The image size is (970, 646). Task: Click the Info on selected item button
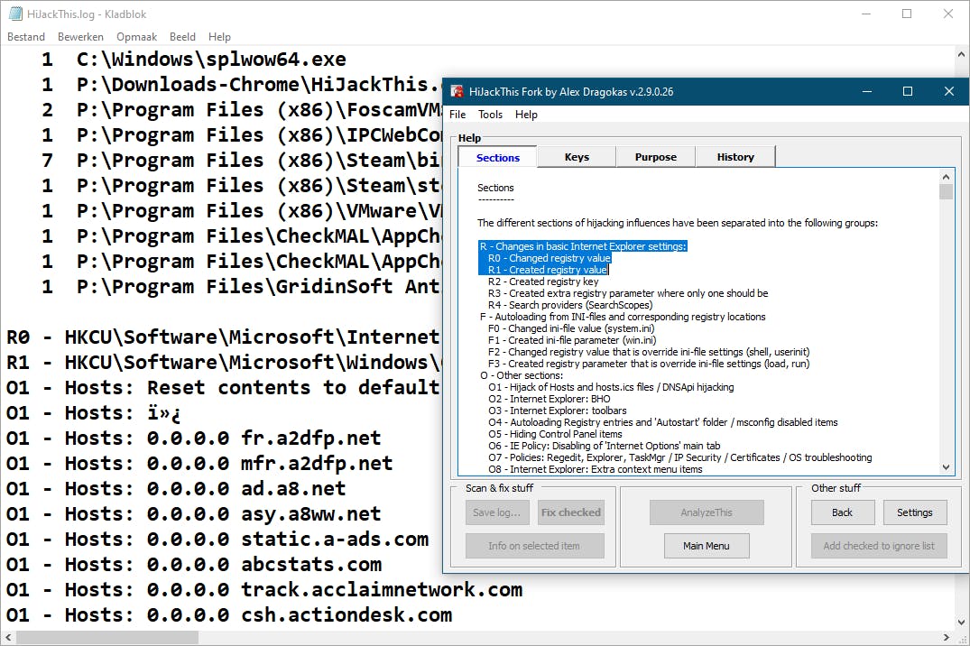[534, 546]
